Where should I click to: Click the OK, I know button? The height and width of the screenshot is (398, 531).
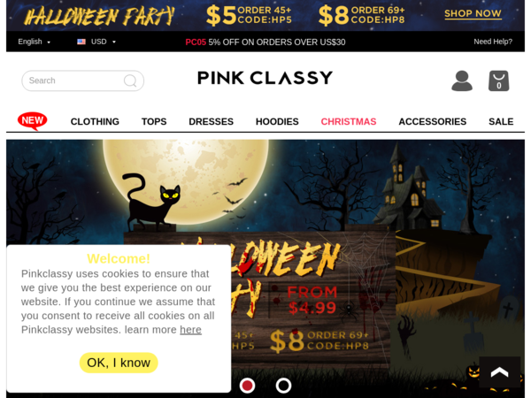[119, 363]
